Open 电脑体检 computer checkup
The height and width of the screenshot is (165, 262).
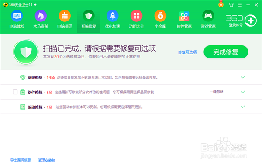pyautogui.click(x=17, y=19)
